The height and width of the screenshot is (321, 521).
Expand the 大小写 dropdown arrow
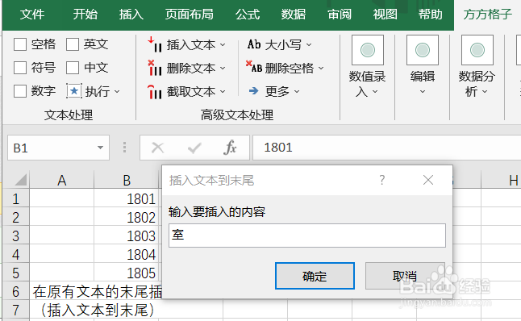point(309,44)
